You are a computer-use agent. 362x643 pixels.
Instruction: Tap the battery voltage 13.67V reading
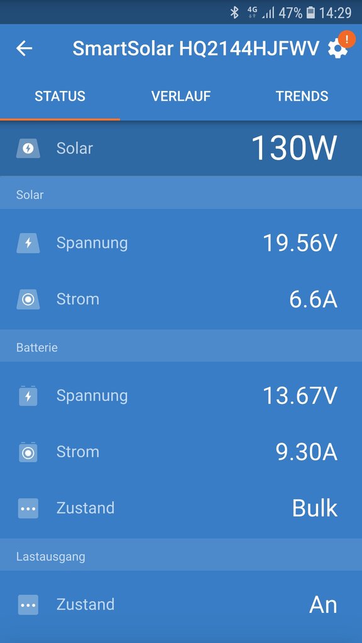[x=300, y=396]
